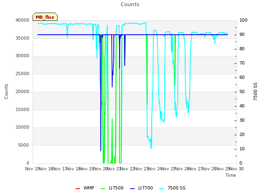Click the 40000 y-axis tick label
The height and width of the screenshot is (196, 261).
(22, 20)
